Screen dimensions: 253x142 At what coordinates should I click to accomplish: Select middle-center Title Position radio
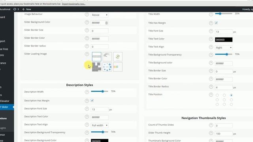tap(224, 100)
